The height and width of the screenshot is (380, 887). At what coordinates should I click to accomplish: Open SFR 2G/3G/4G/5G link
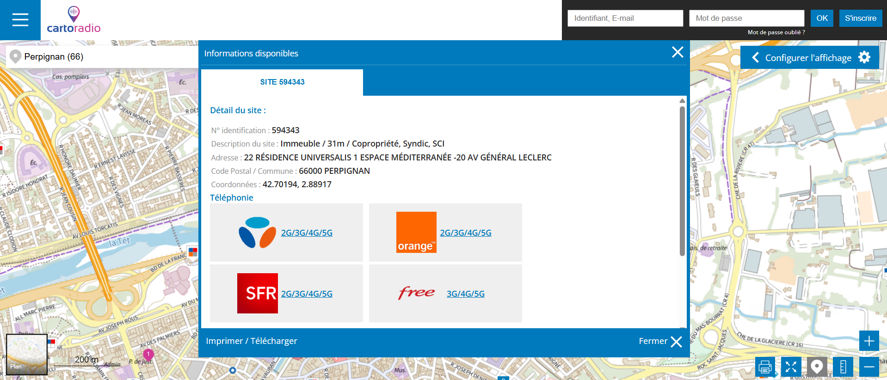[x=307, y=294]
